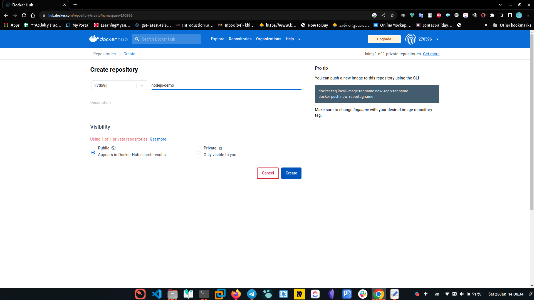Image resolution: width=534 pixels, height=300 pixels.
Task: Click the globe icon next to Public
Action: [113, 148]
